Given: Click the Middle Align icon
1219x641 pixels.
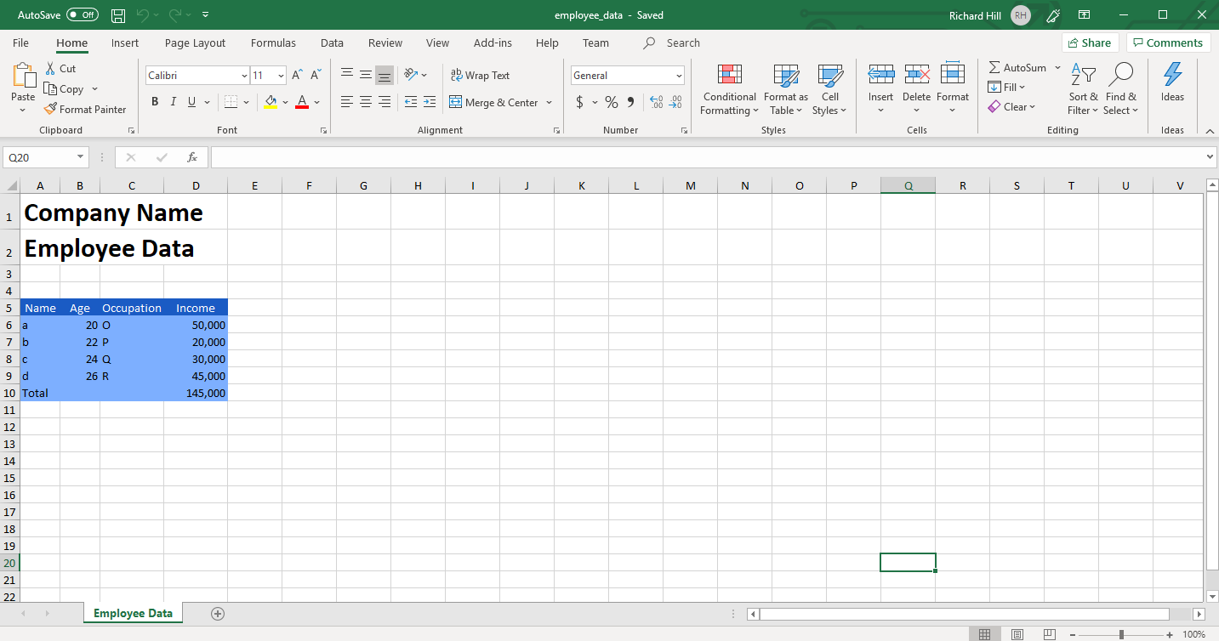Looking at the screenshot, I should coord(366,75).
